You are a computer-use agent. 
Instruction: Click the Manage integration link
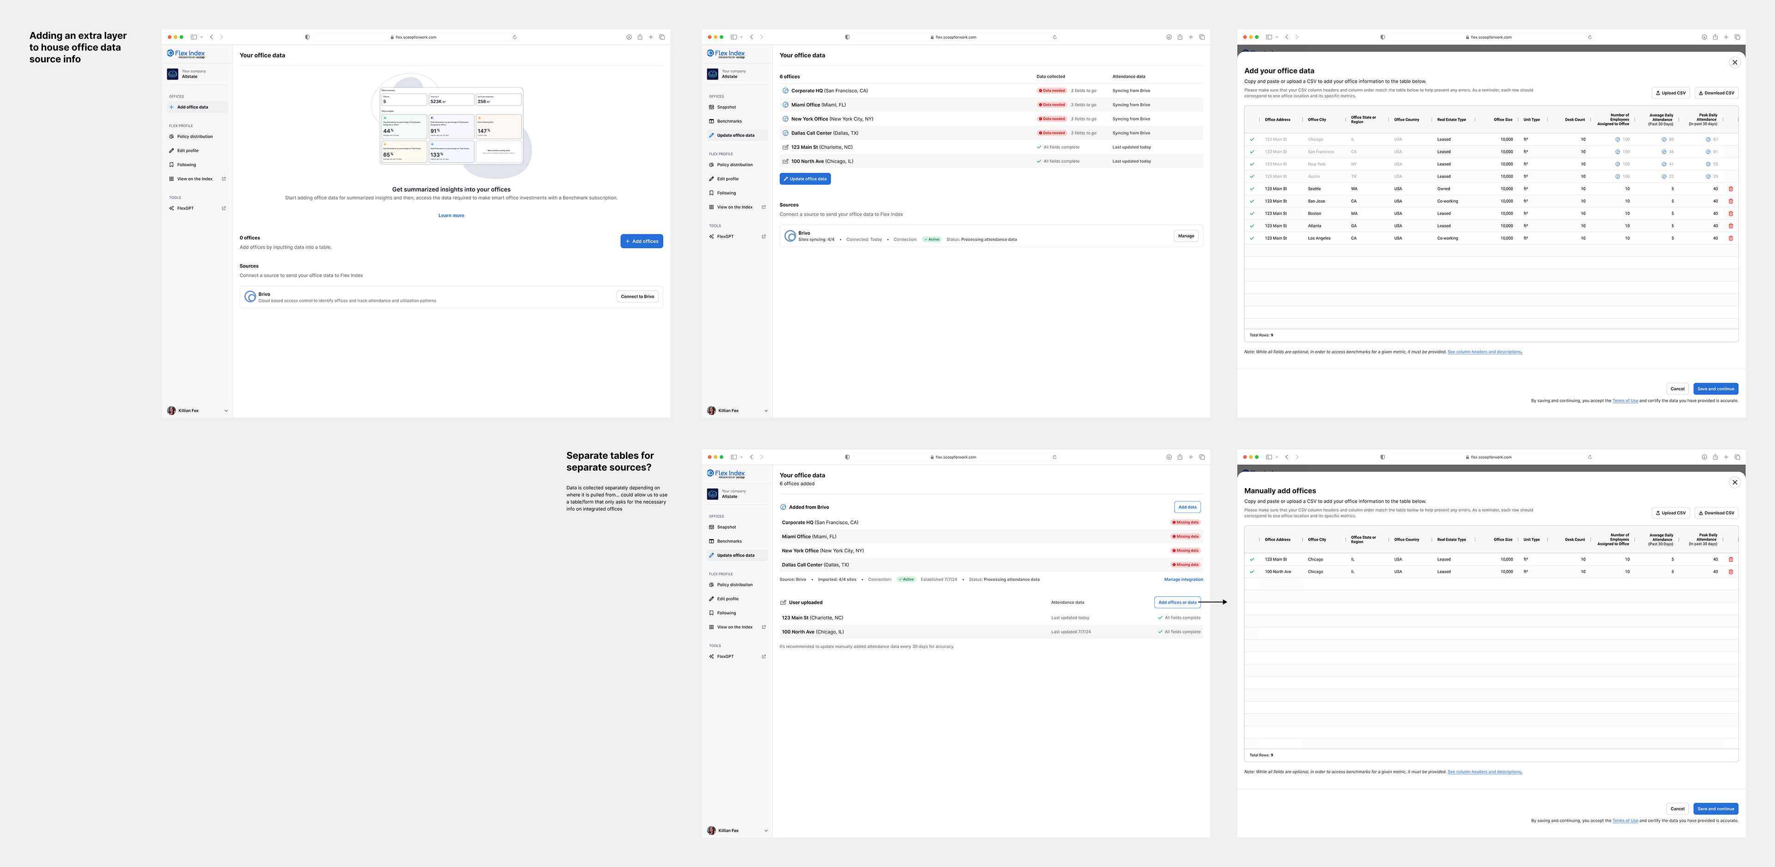tap(1183, 580)
